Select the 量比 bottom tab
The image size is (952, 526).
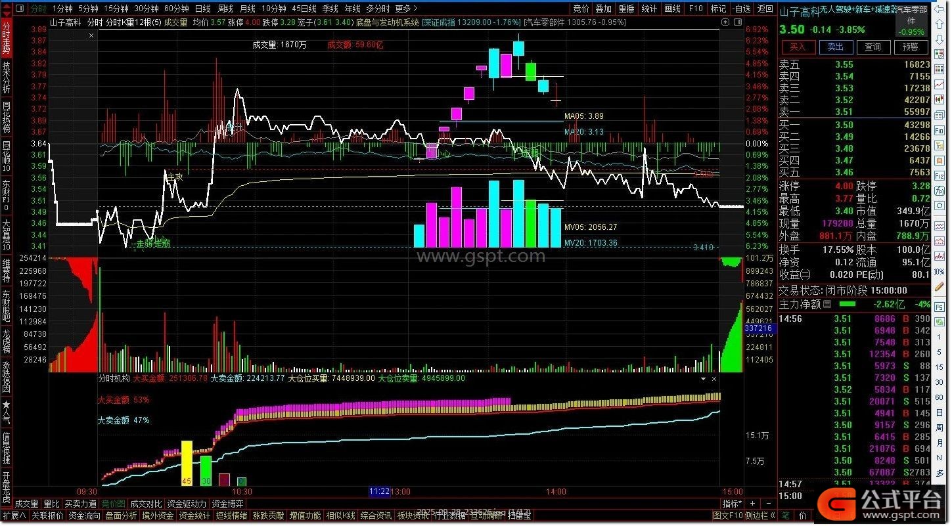[51, 504]
